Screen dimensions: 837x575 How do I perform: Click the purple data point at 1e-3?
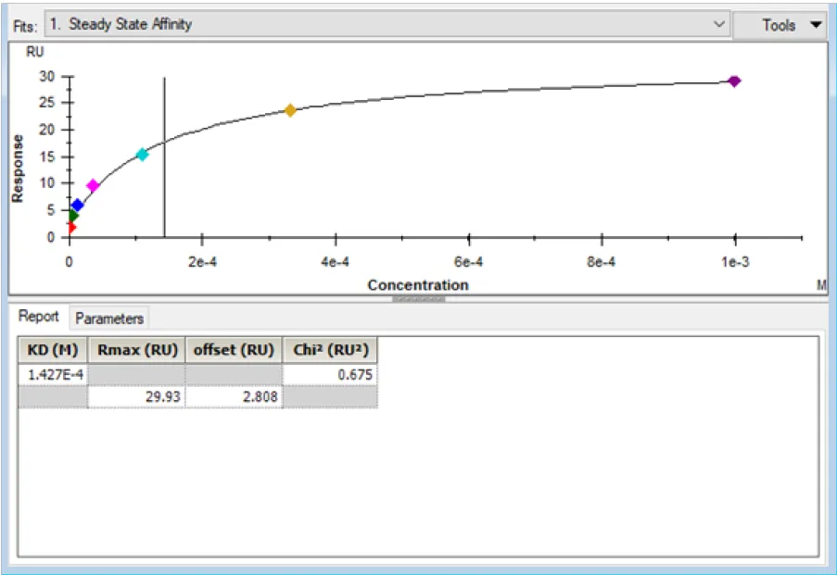click(734, 81)
